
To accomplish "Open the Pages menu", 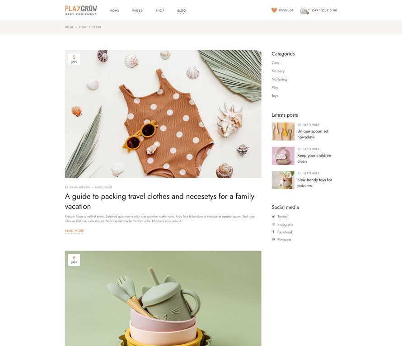I will [x=137, y=10].
